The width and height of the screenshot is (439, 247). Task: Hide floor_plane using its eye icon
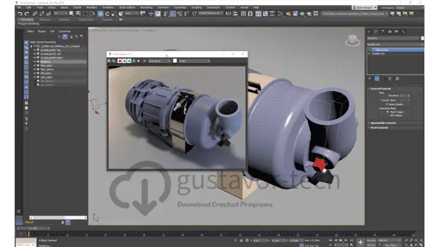pyautogui.click(x=35, y=65)
